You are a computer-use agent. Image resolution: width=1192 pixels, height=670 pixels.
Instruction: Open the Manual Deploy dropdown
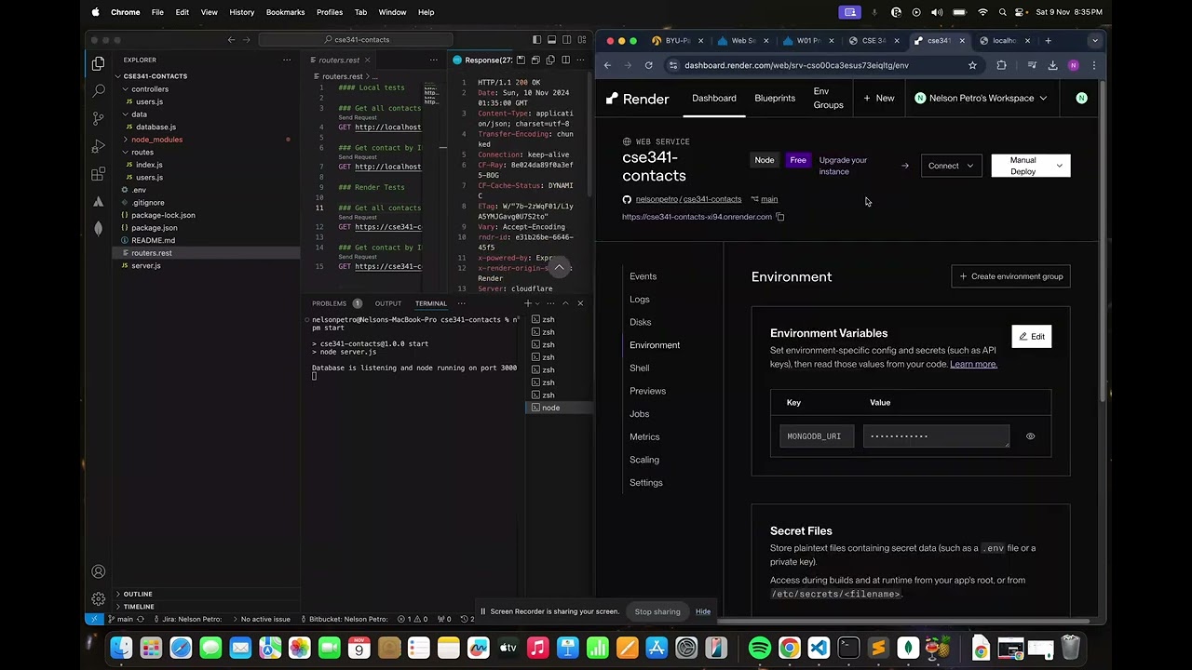pyautogui.click(x=1031, y=166)
